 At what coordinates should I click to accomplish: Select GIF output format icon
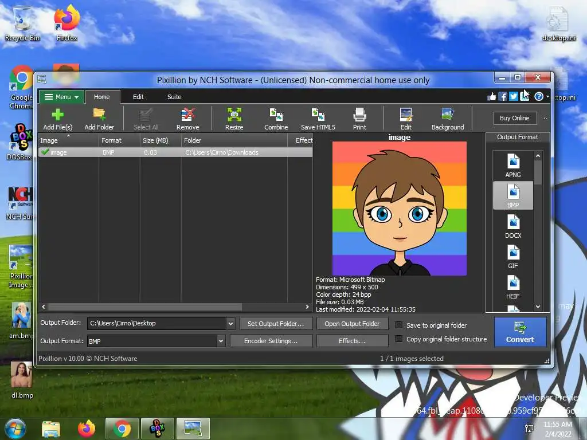click(513, 257)
